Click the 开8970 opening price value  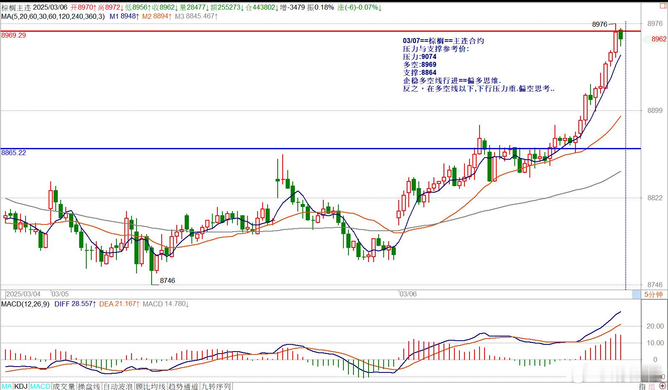tap(83, 8)
